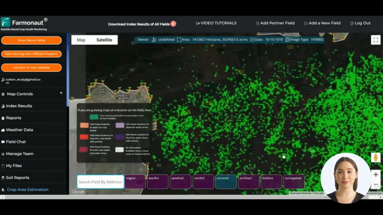Screen dimensions: 383x215
Task: Click the Street View pegman icon
Action: (376, 157)
